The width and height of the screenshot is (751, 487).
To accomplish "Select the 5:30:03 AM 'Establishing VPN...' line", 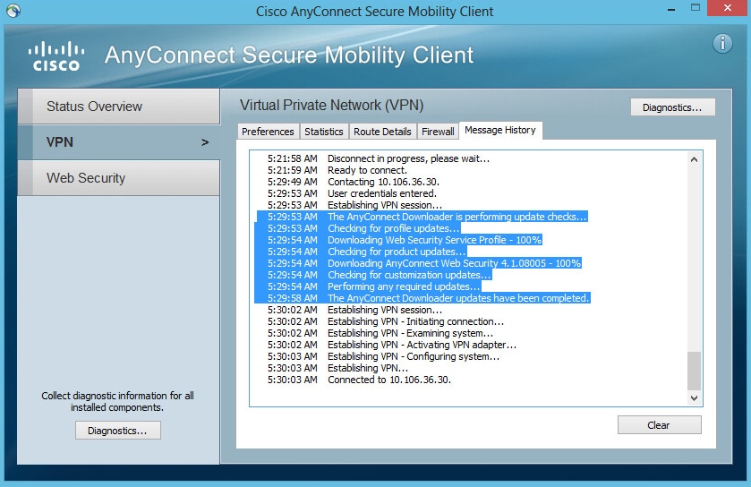I will tap(337, 368).
